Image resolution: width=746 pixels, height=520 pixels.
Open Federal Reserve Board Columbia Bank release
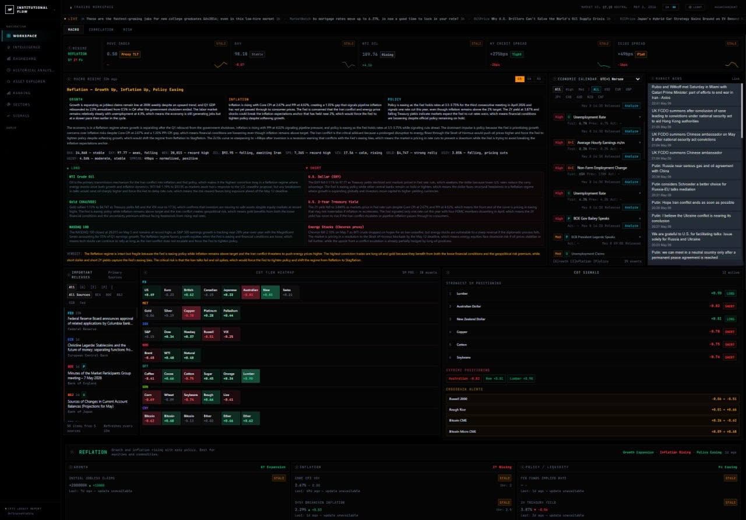pos(101,320)
